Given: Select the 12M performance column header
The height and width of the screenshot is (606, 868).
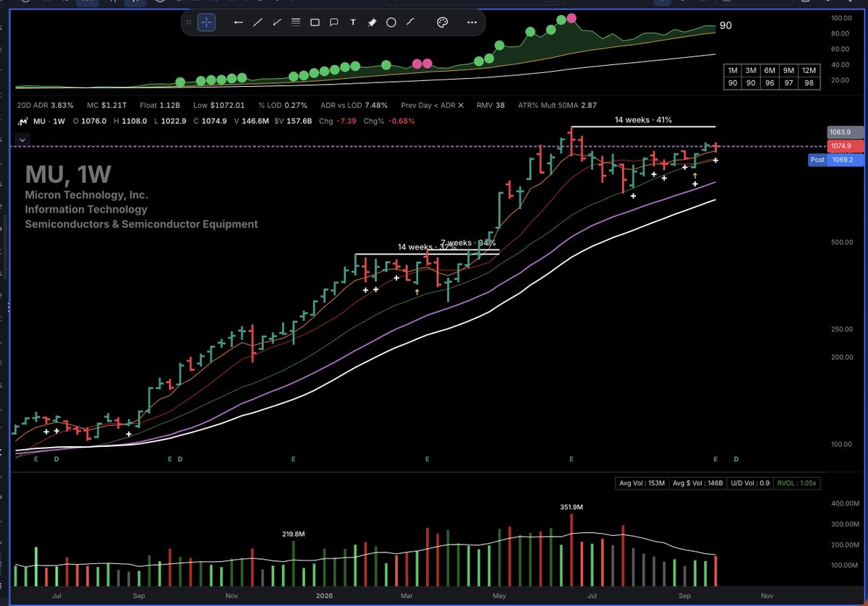Looking at the screenshot, I should 809,71.
